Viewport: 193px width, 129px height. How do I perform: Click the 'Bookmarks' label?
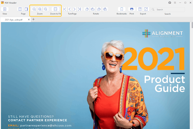pos(122,14)
